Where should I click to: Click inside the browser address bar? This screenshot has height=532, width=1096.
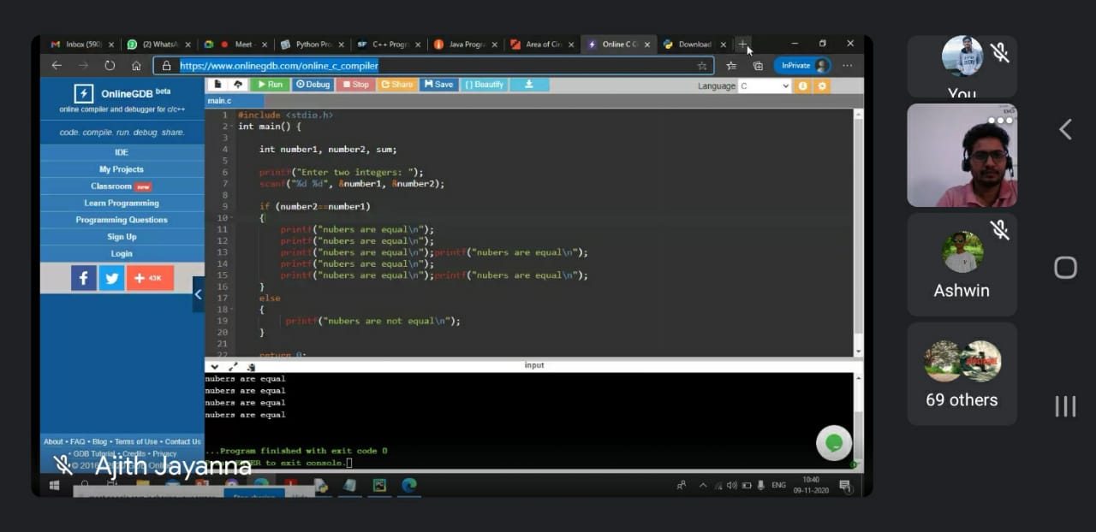(385, 65)
